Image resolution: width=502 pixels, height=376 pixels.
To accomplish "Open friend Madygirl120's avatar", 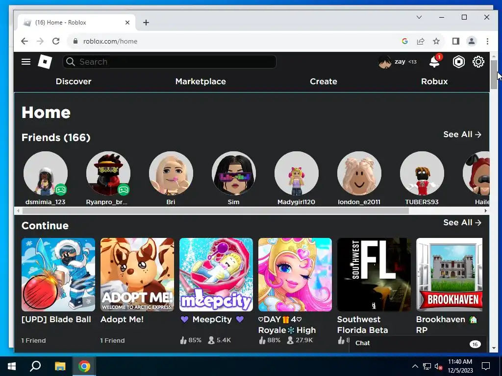I will [297, 173].
